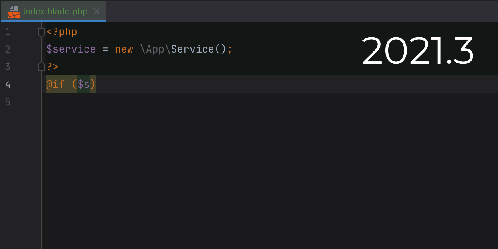The image size is (498, 249).
Task: Switch to the index.blade.php tab
Action: 56,12
